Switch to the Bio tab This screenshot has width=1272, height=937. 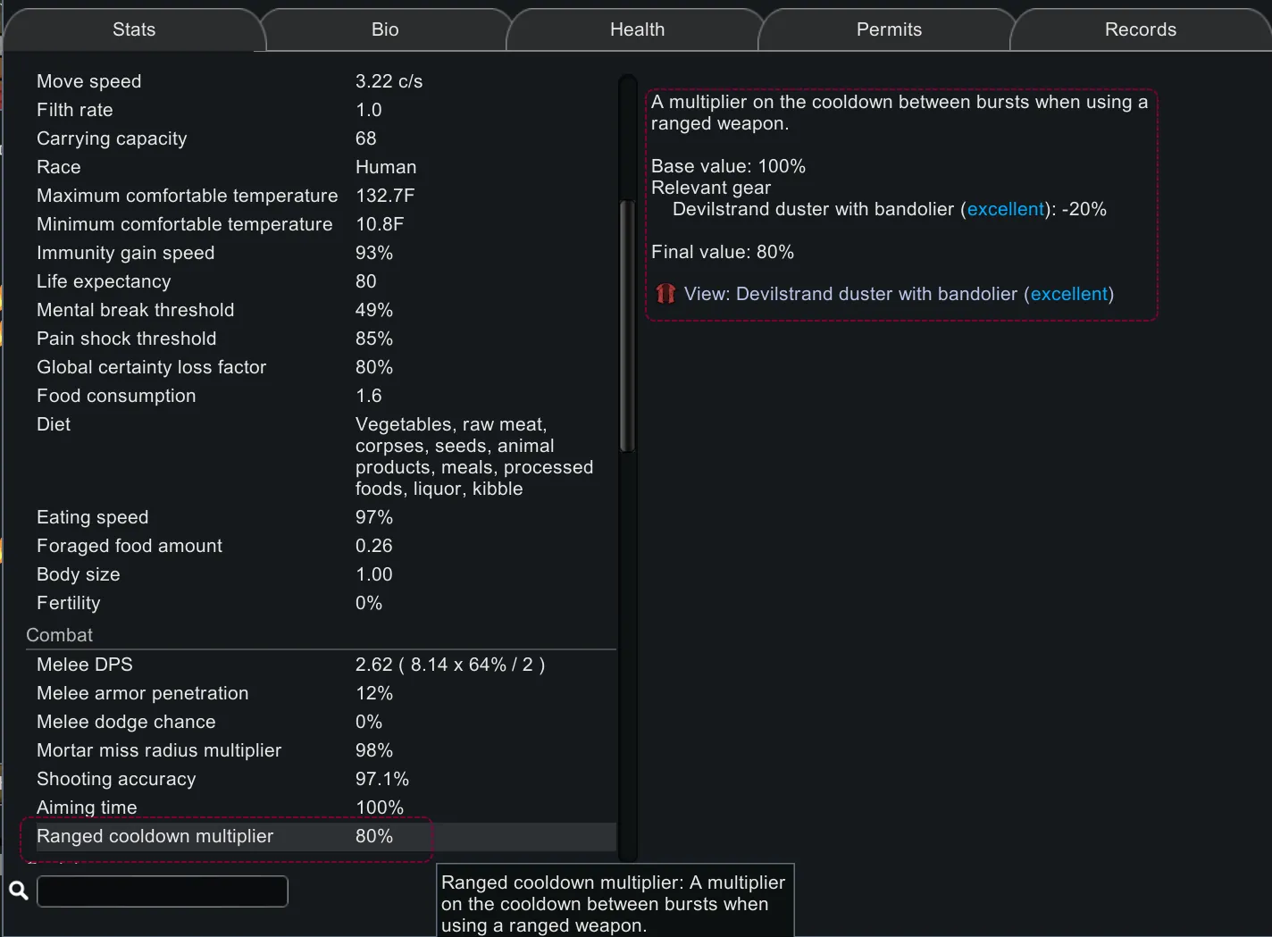(x=385, y=29)
